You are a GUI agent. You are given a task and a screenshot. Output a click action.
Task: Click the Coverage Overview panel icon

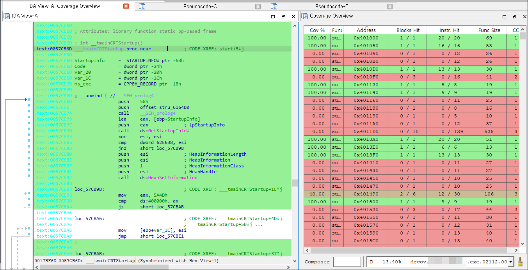[x=304, y=16]
